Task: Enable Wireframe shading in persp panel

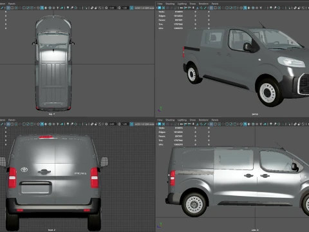Action: (241, 8)
